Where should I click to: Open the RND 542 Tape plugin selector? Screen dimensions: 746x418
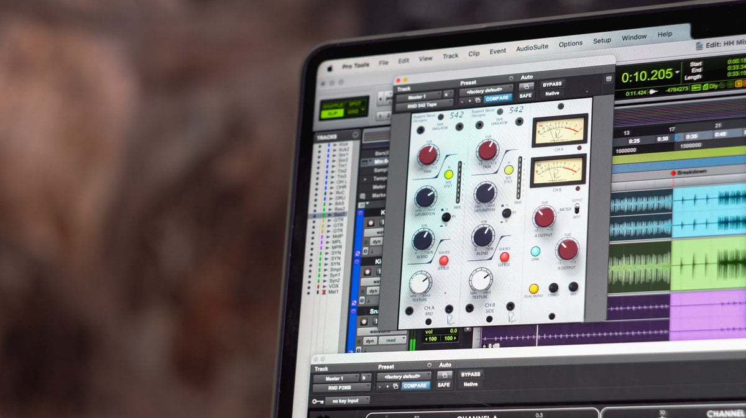[424, 106]
